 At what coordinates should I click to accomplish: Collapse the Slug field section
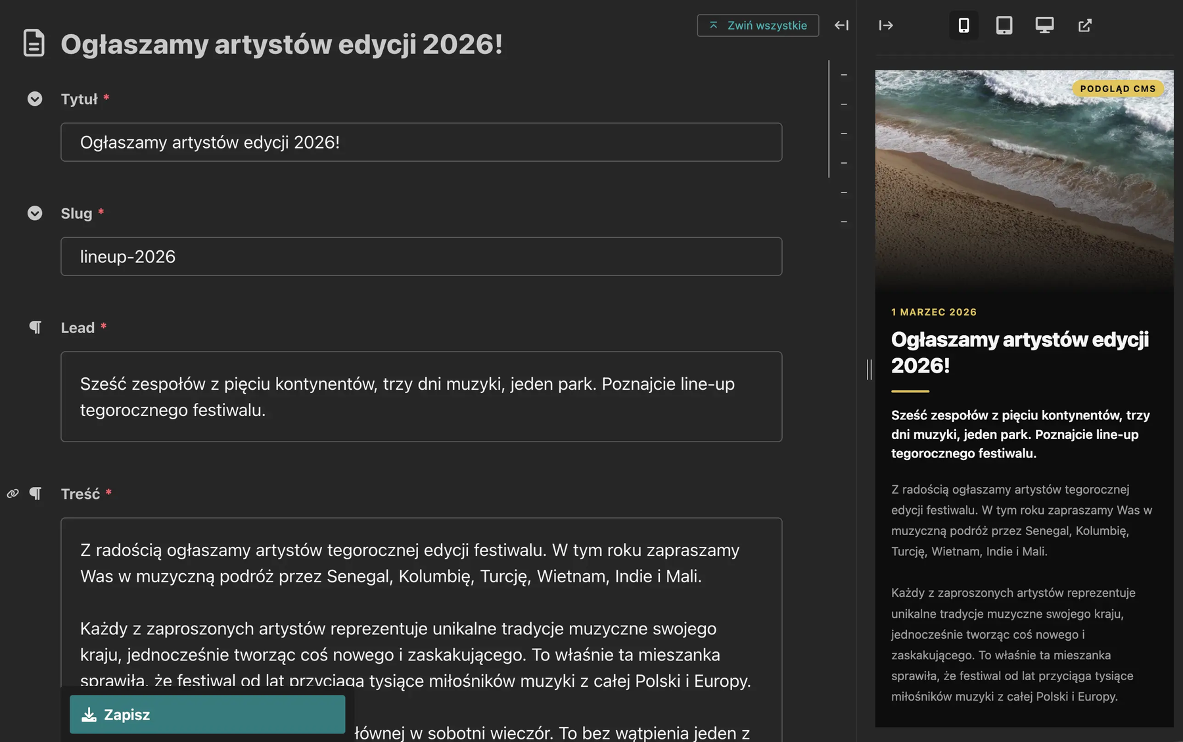(x=35, y=213)
